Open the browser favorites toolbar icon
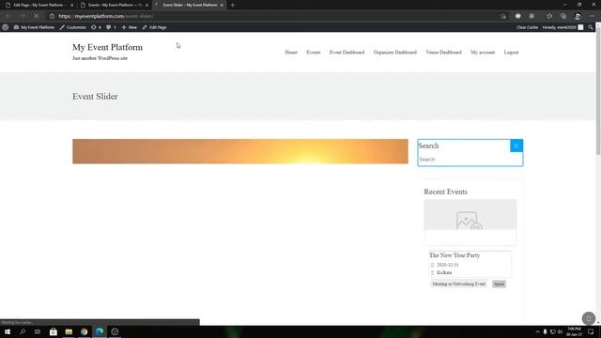This screenshot has height=338, width=601. [549, 16]
